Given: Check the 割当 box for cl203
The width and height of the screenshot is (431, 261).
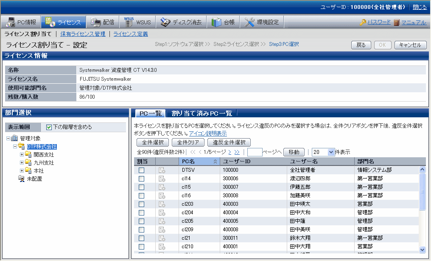Looking at the screenshot, I should [x=142, y=204].
